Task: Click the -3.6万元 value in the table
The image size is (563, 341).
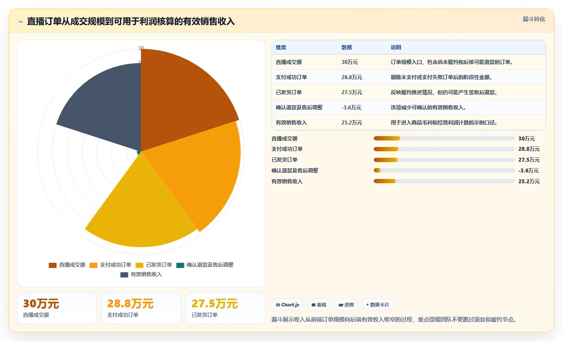Action: tap(351, 108)
